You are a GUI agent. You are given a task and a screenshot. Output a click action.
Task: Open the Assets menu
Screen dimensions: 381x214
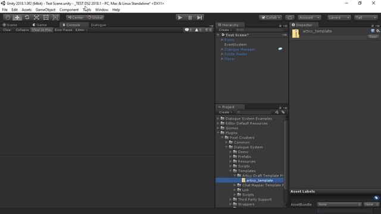(26, 10)
